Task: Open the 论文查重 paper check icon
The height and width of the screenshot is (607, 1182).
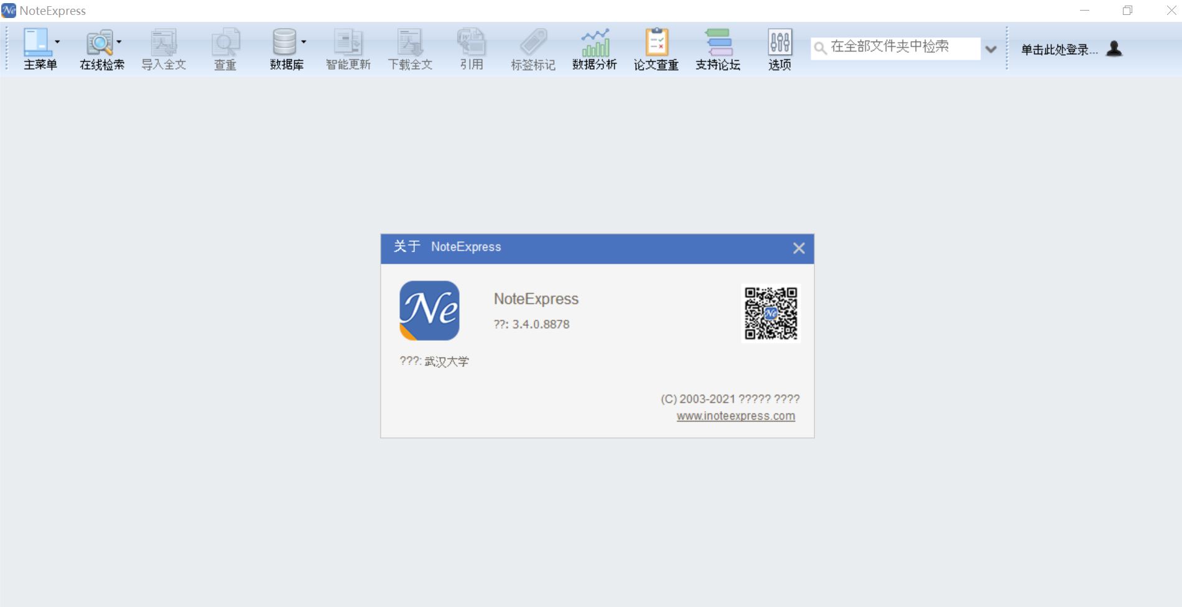Action: [x=656, y=42]
